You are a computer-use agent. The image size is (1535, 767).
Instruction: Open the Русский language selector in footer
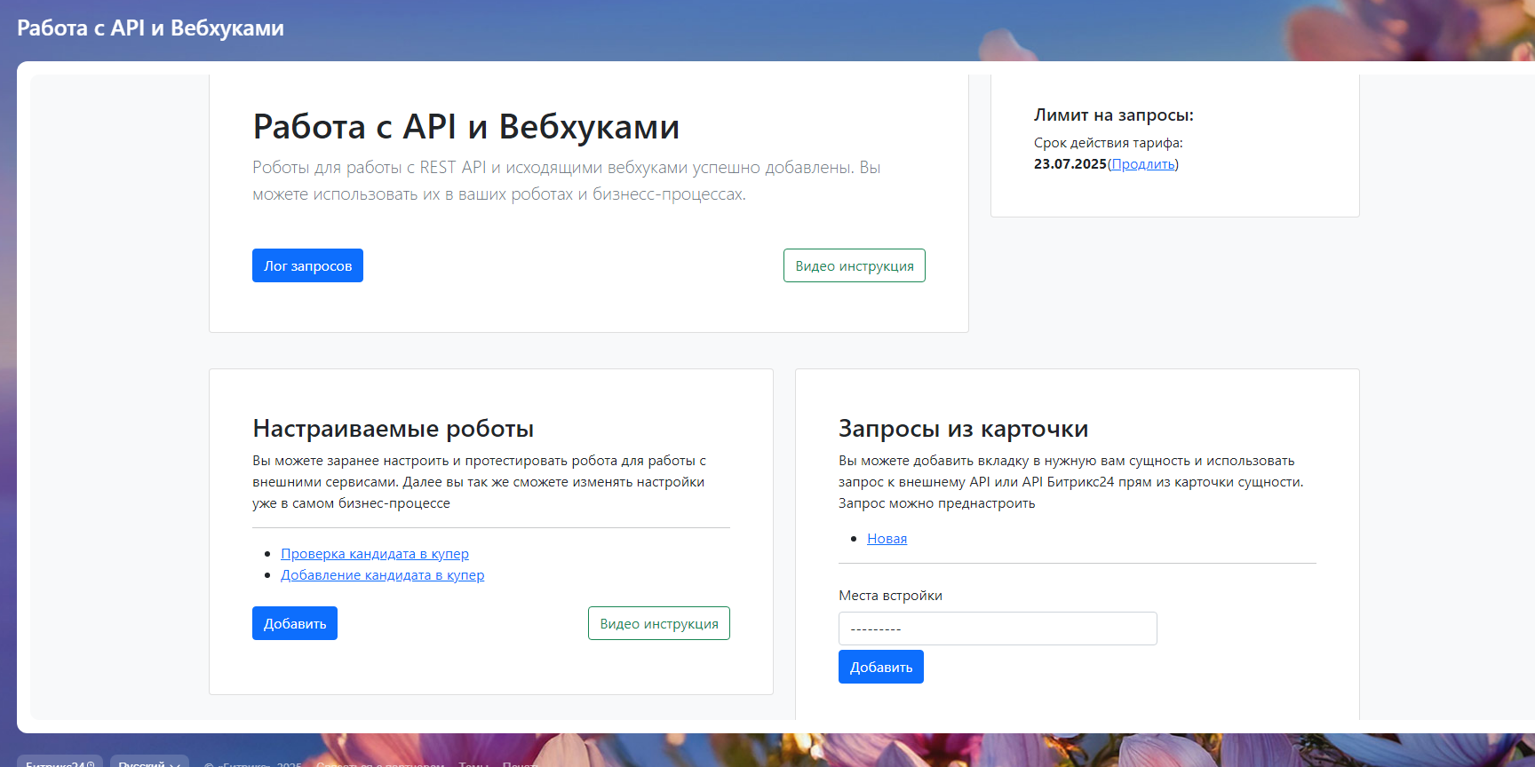tap(148, 763)
